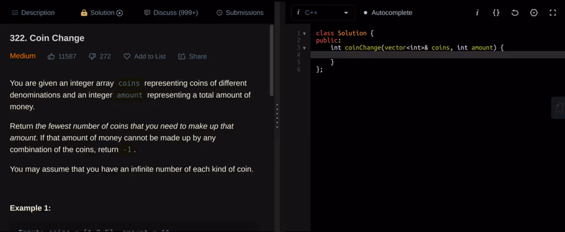This screenshot has width=565, height=232.
Task: Click the description panel scrollbar
Action: (x=271, y=61)
